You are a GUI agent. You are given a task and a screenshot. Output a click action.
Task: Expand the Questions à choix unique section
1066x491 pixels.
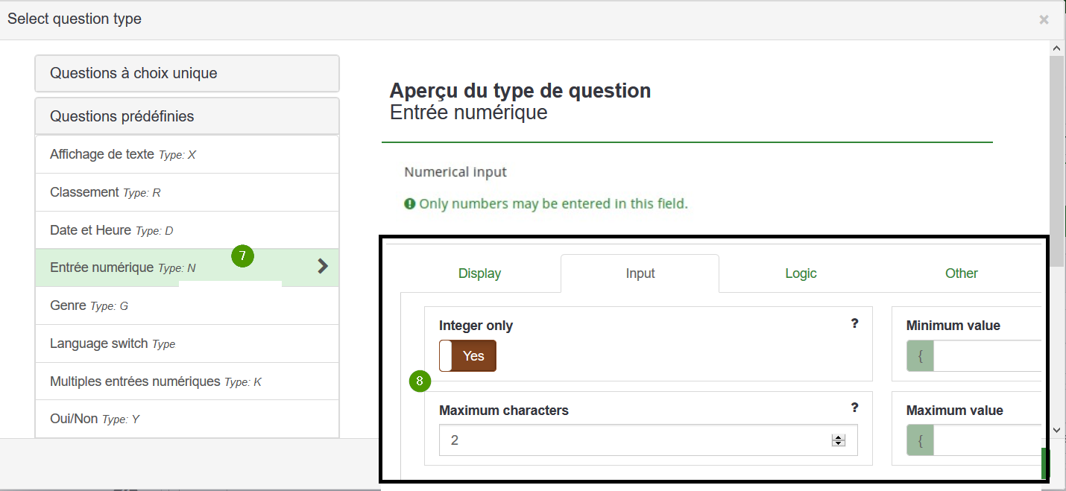187,74
